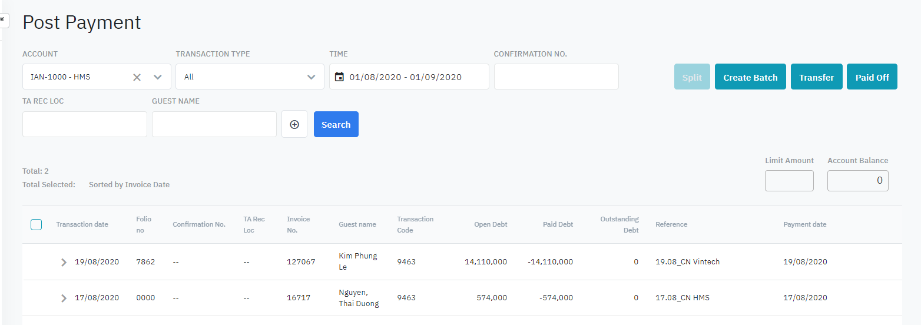Click the Transaction date column header
Viewport: 921px width, 325px height.
[x=82, y=224]
